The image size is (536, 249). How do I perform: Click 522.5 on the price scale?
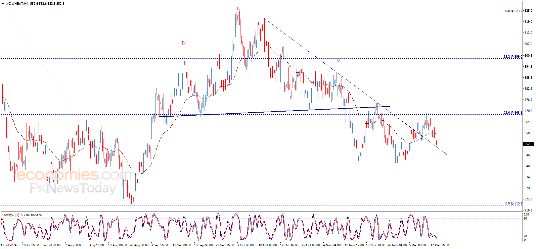528,199
